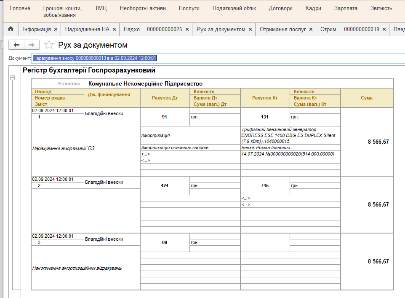The image size is (405, 298).
Task: Switch to the Надходження НА tab
Action: click(x=87, y=30)
